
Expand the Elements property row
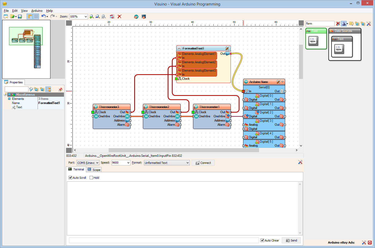pos(9,99)
